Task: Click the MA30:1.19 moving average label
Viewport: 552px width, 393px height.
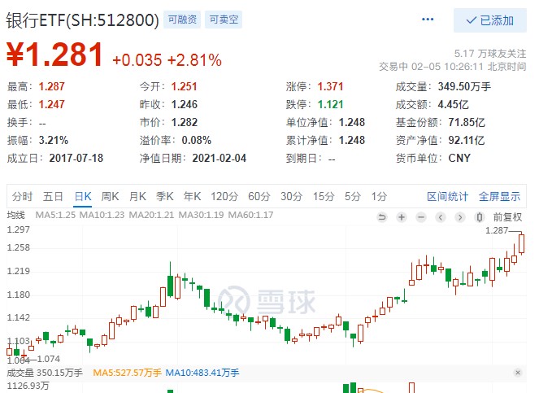Action: pos(201,215)
